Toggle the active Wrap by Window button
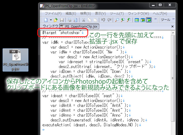Viewport: 183px width, 135px height. (x=149, y=20)
